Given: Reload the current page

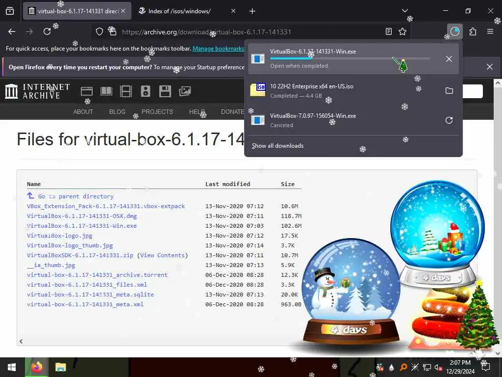Looking at the screenshot, I should coord(47,31).
